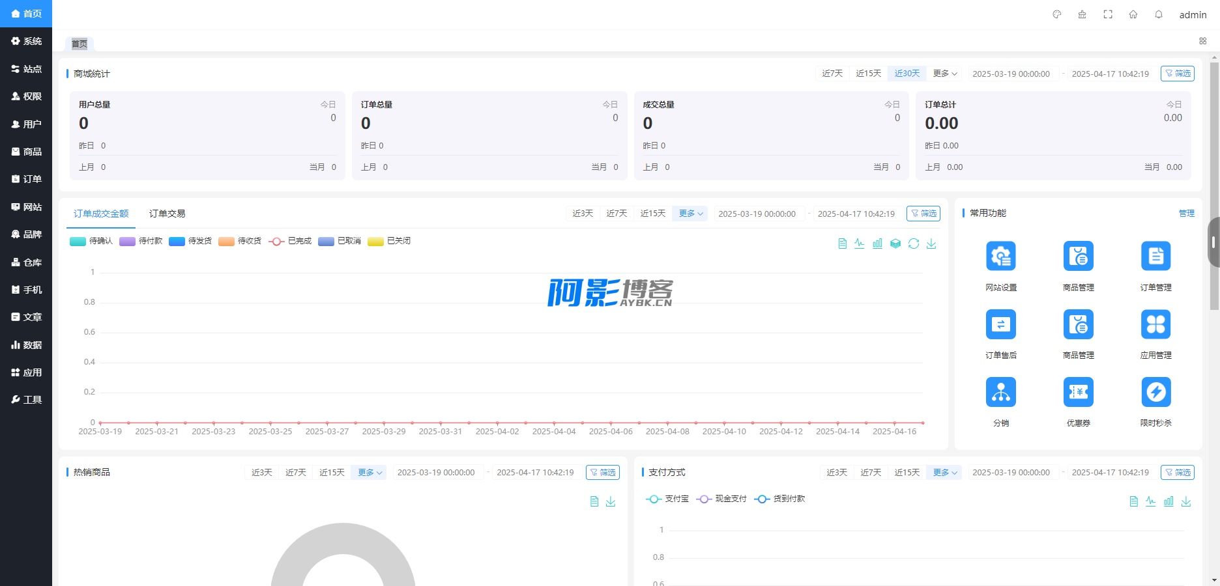Toggle 货到付款 legend in payment chart
1220x586 pixels.
[779, 499]
